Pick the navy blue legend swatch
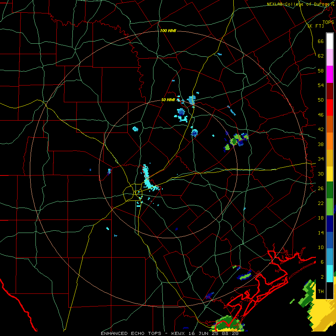The width and height of the screenshot is (336, 336). tap(330, 224)
